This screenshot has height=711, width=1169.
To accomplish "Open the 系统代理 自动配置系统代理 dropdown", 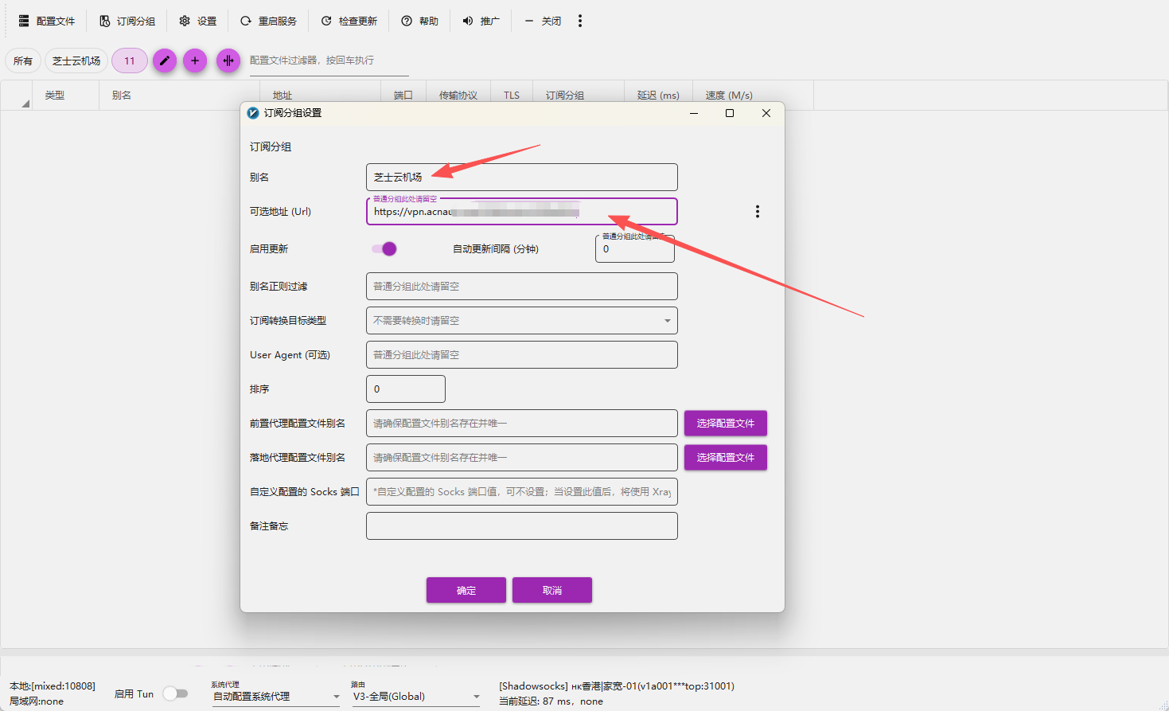I will click(276, 697).
